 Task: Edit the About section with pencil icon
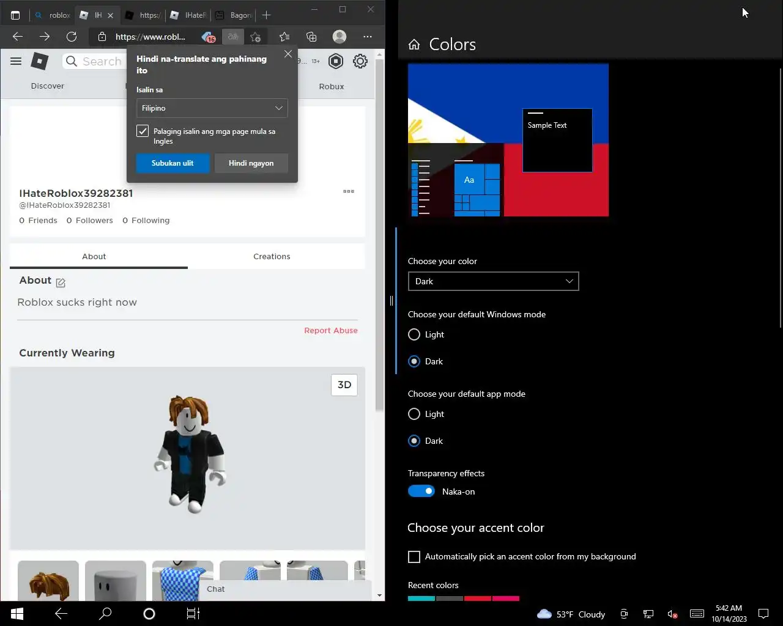pos(61,282)
